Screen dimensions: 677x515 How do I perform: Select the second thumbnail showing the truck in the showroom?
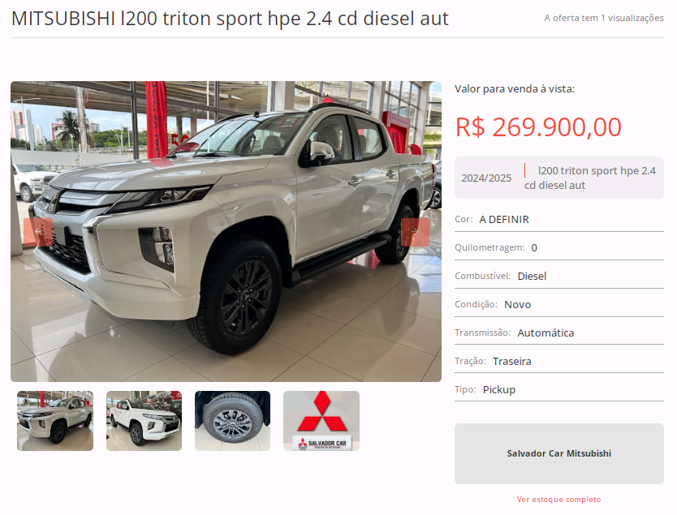click(x=144, y=421)
